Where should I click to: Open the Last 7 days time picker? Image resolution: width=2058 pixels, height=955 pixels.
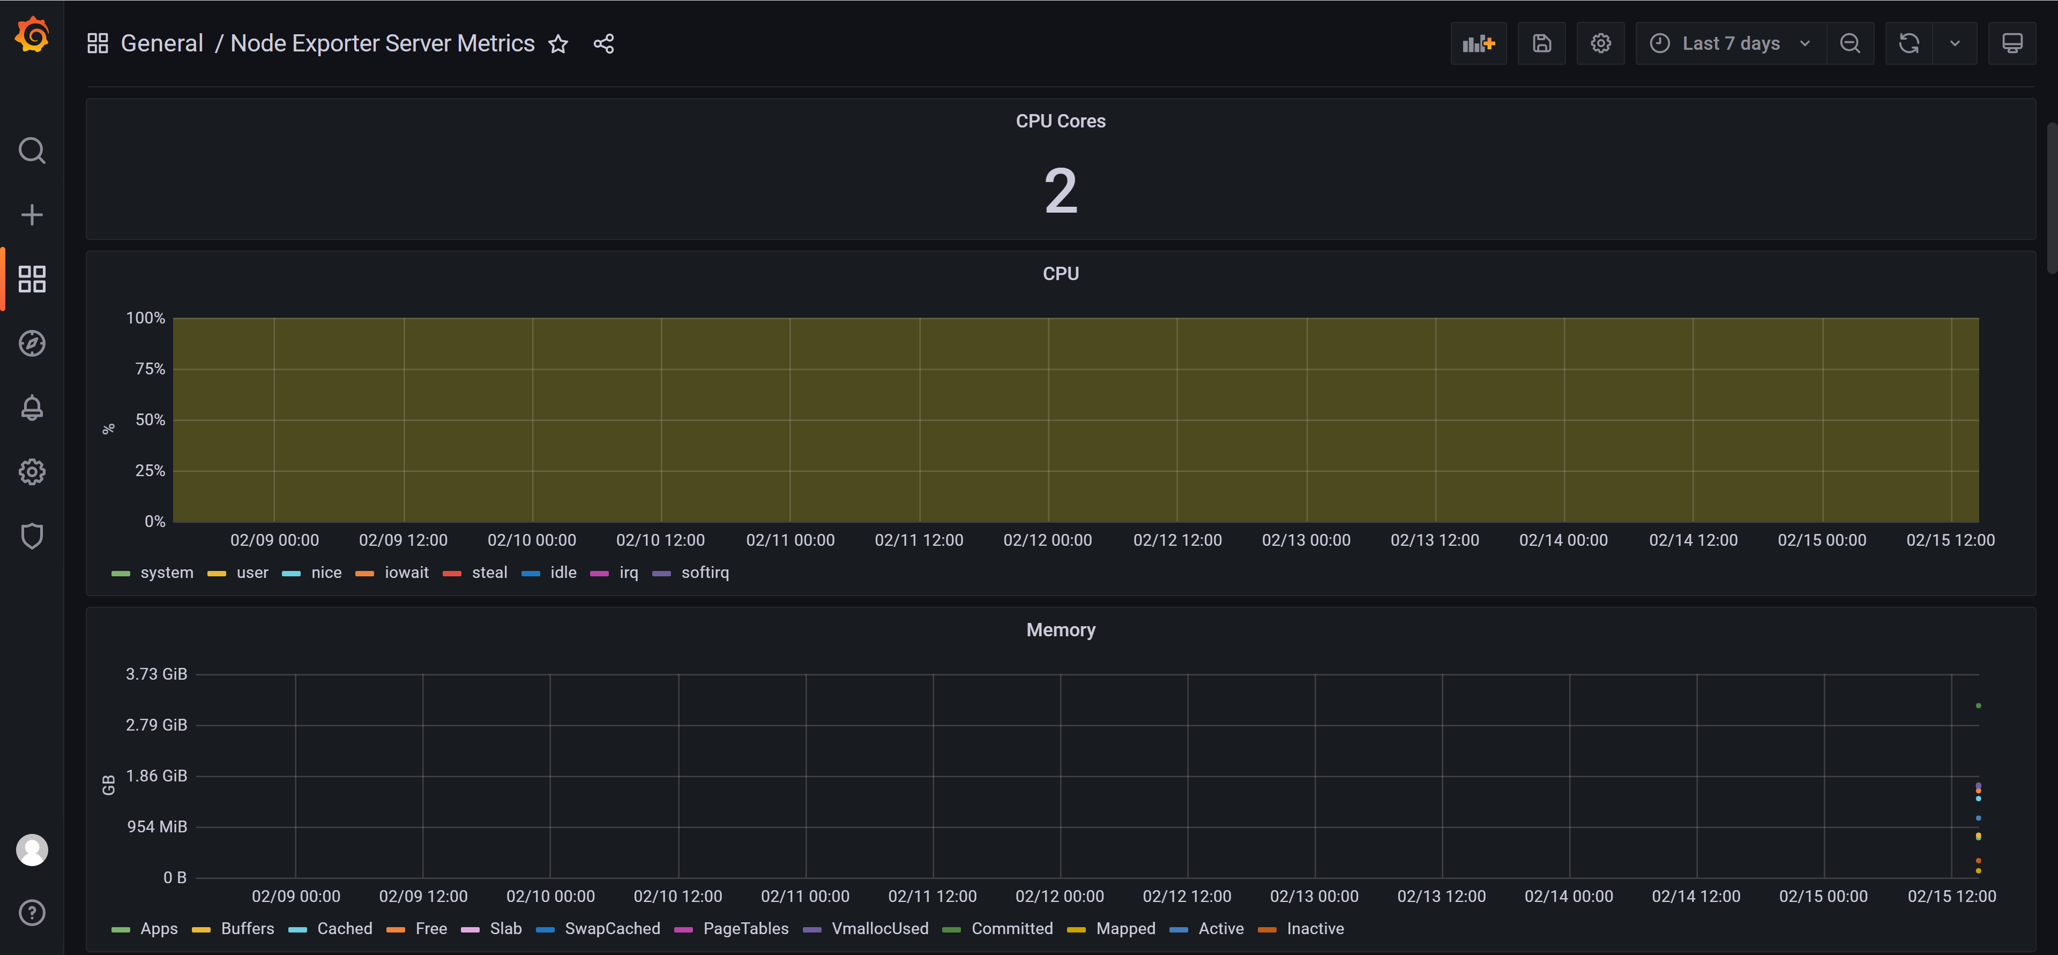pyautogui.click(x=1731, y=43)
